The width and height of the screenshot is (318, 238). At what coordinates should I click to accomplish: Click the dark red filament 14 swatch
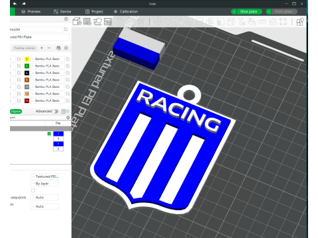click(26, 100)
